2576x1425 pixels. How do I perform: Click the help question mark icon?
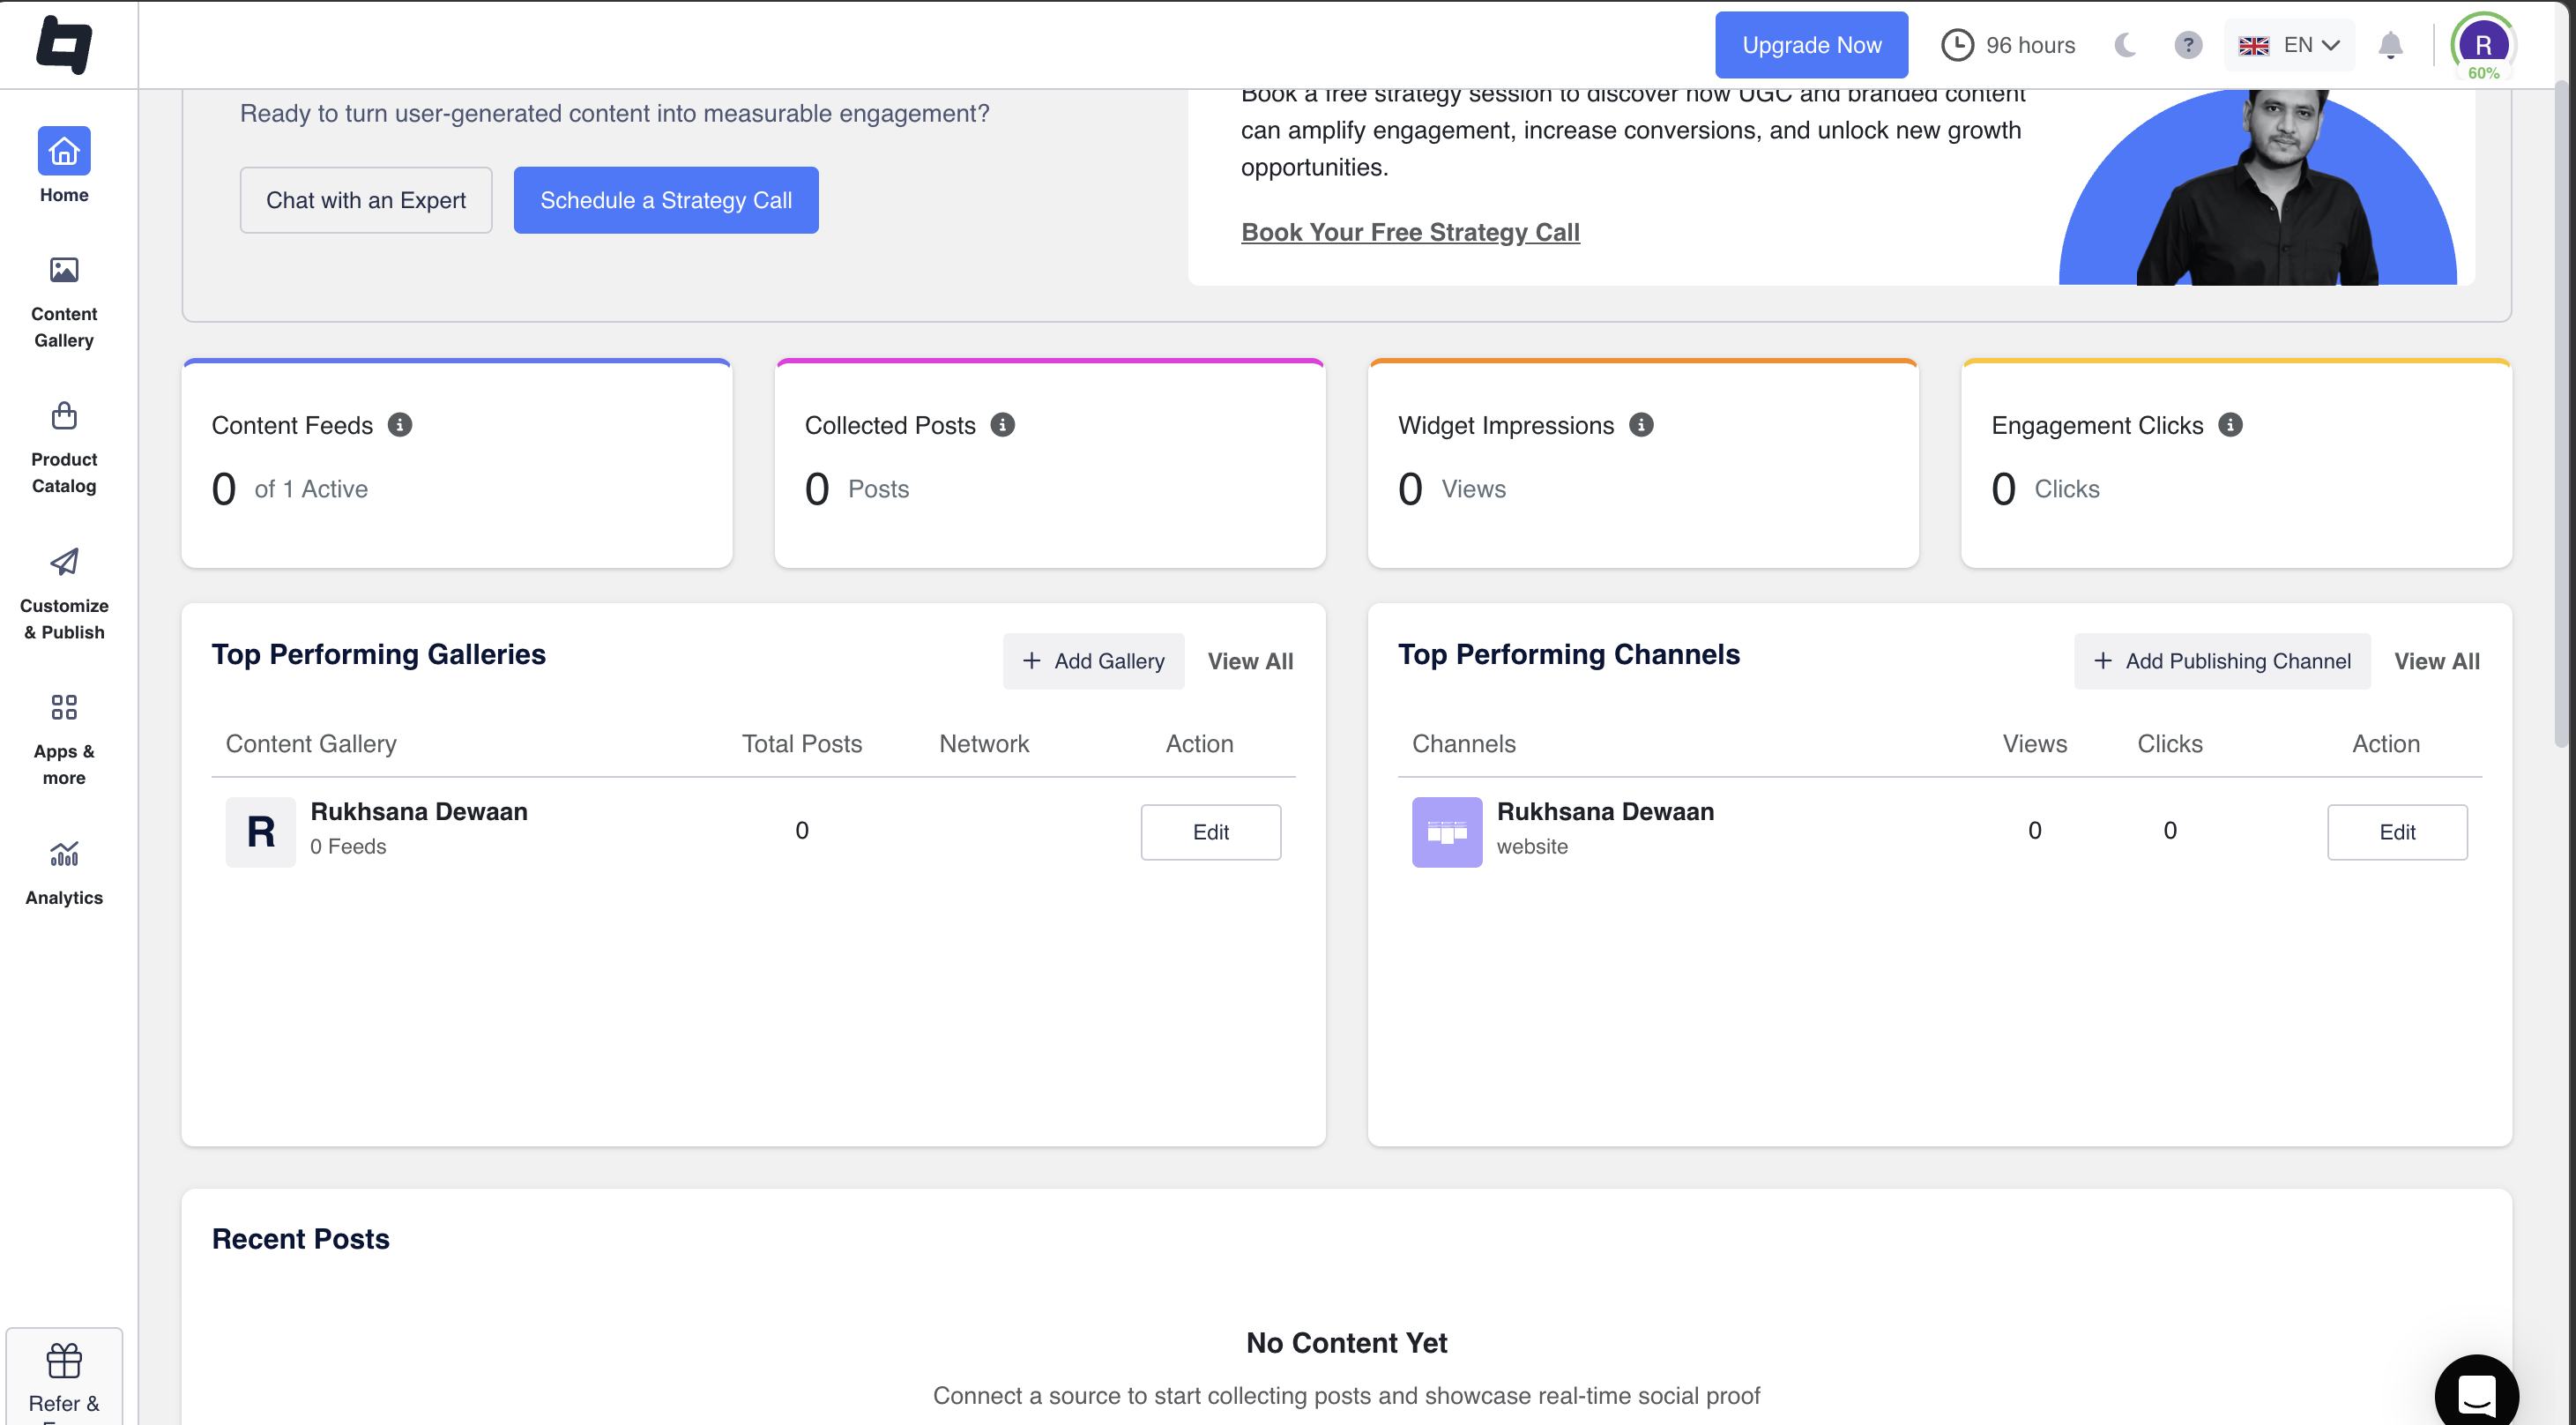(x=2187, y=45)
